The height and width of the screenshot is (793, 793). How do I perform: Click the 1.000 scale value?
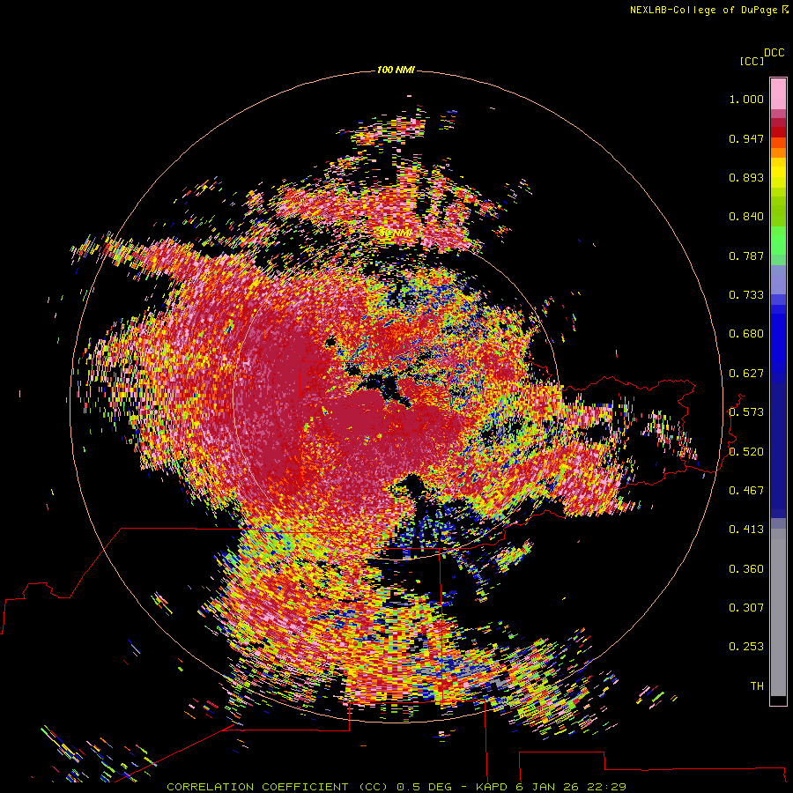click(746, 99)
